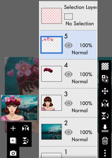The image size is (112, 158).
Task: Select the move/transform layer arrows icon
Action: point(105,91)
